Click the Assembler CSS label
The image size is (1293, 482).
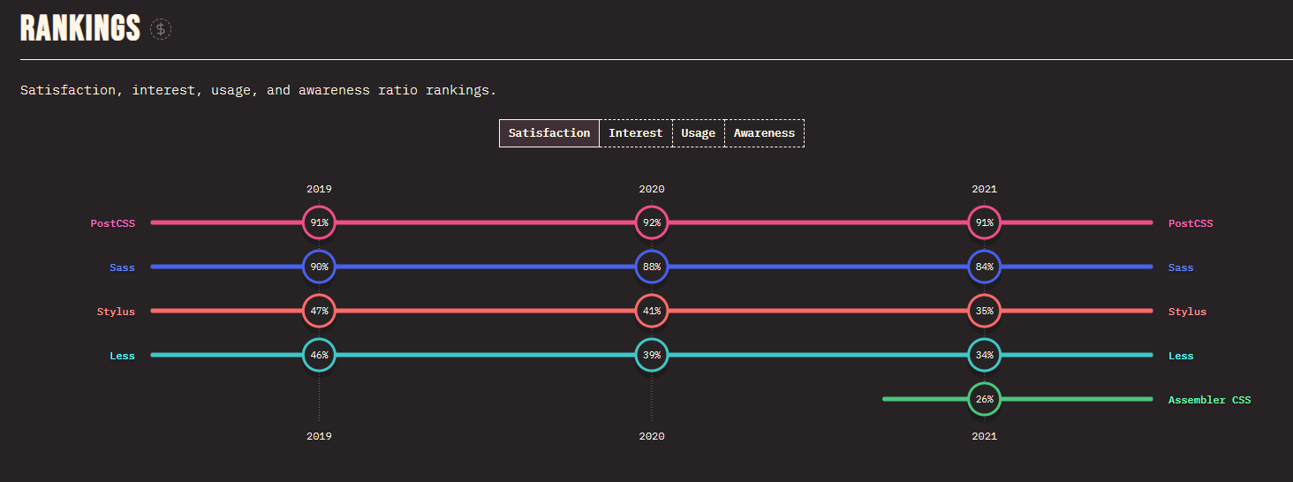[1209, 400]
